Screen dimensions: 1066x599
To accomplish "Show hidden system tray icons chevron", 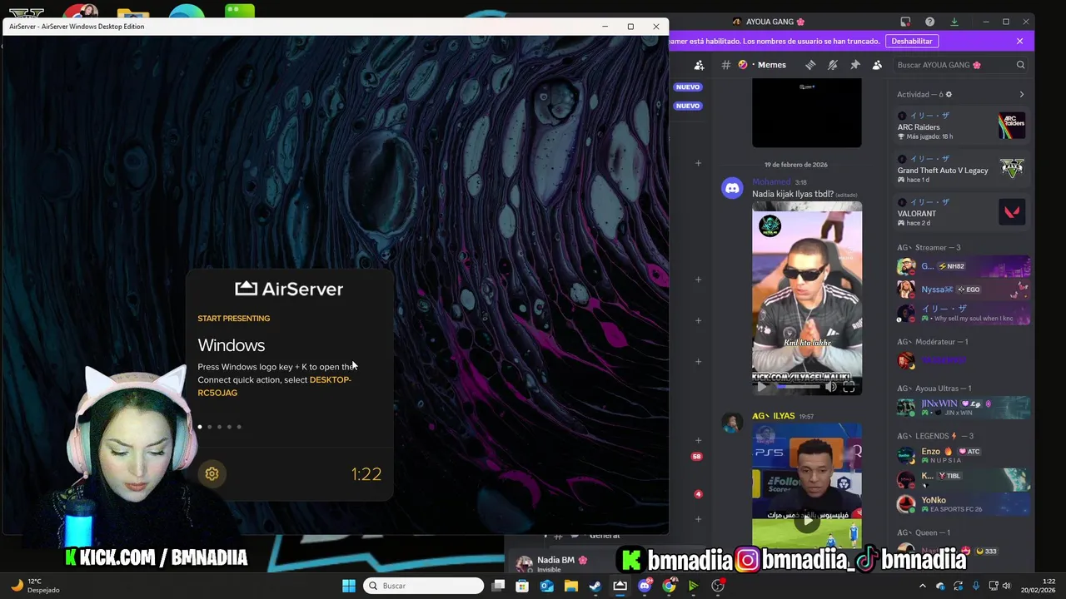I will click(x=922, y=586).
